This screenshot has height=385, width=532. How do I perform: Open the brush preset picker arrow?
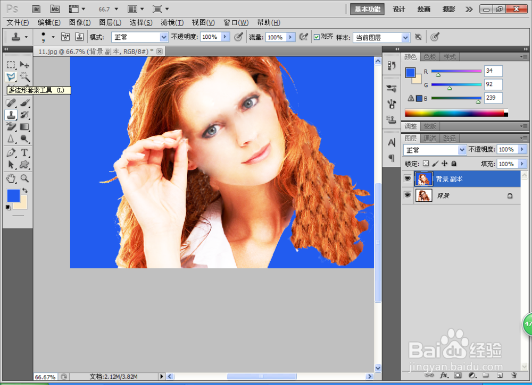coord(53,37)
